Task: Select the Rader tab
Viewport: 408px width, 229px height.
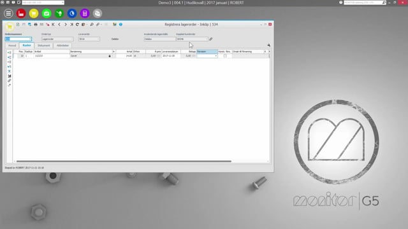Action: pos(27,45)
